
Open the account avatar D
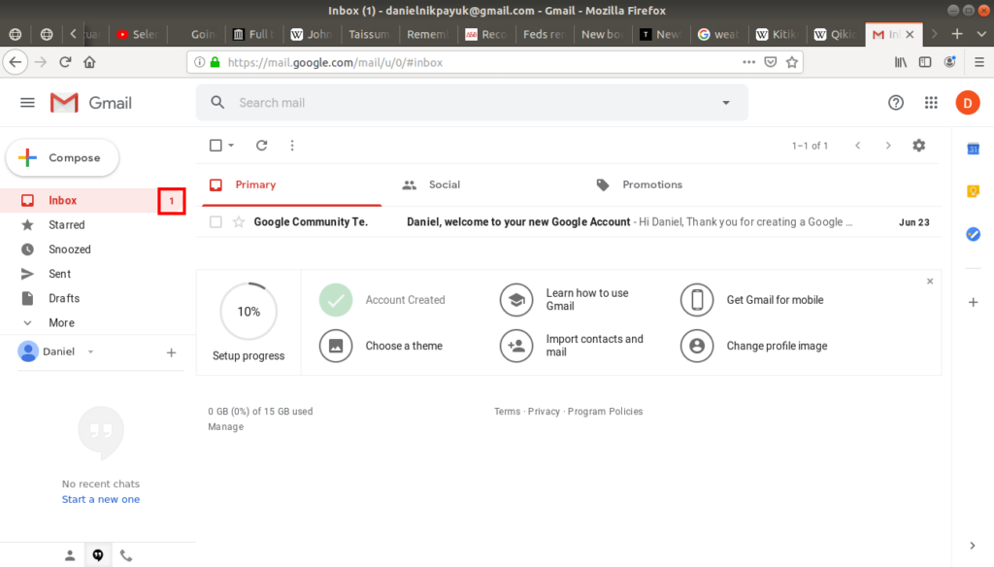[x=968, y=103]
